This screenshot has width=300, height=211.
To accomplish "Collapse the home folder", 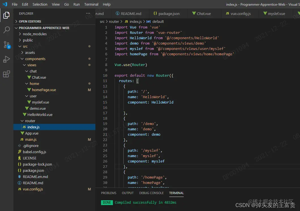I will click(27, 83).
